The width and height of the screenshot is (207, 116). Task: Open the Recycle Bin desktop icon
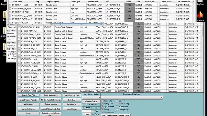[4, 3]
